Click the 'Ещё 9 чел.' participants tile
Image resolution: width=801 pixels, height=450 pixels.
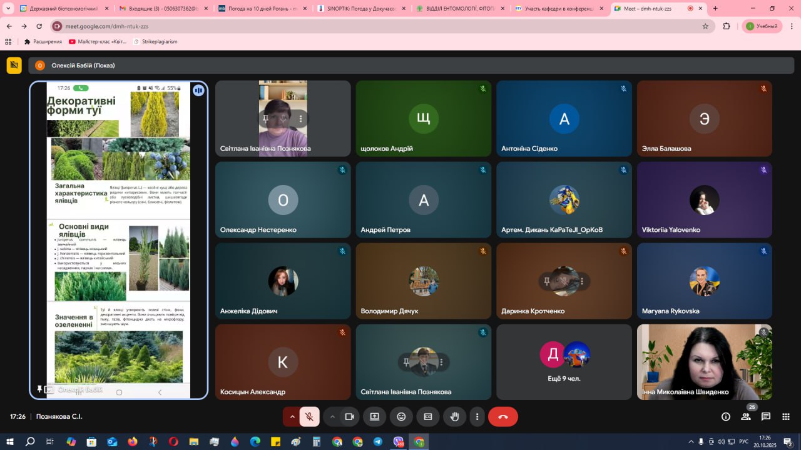coord(564,362)
